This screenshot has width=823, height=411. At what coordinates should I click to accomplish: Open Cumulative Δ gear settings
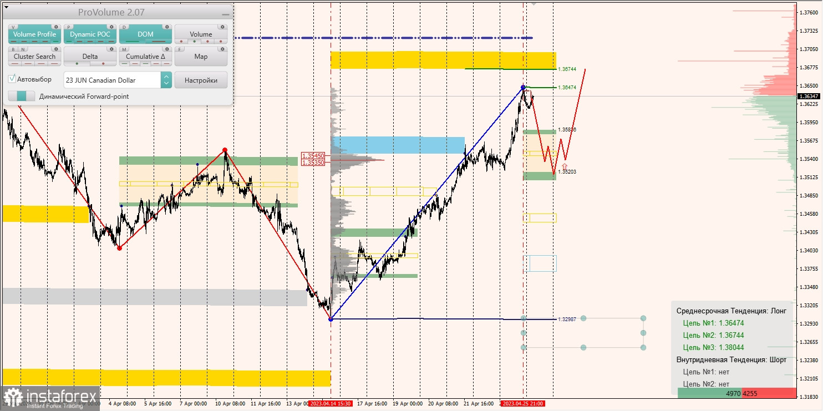click(166, 49)
